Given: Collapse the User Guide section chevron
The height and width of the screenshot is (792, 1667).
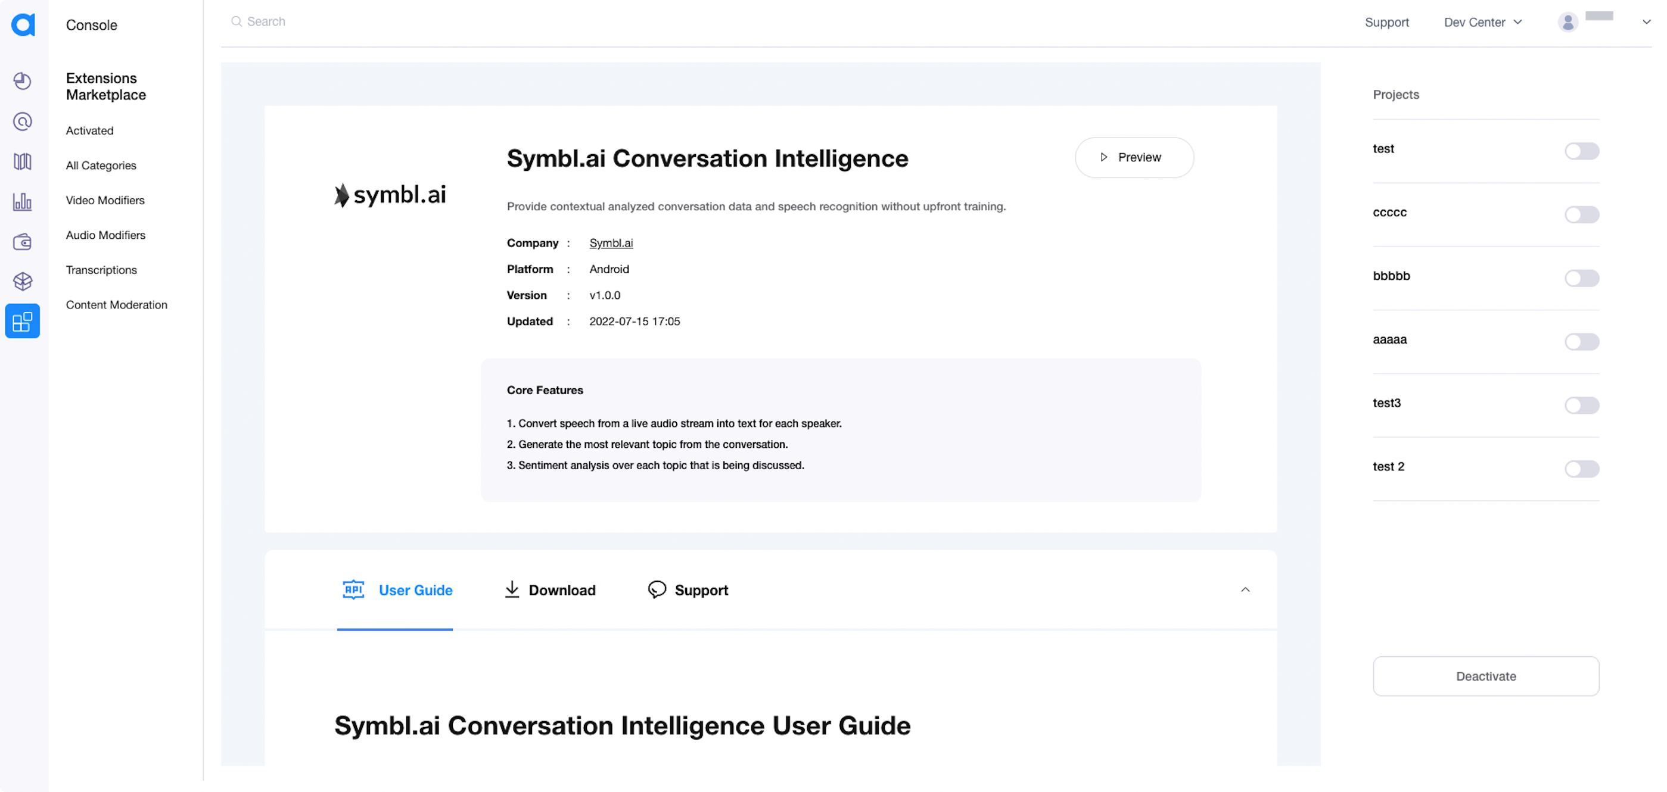Looking at the screenshot, I should click(1245, 590).
